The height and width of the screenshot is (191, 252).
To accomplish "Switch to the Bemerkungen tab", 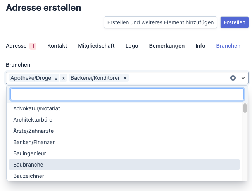I will pyautogui.click(x=167, y=46).
